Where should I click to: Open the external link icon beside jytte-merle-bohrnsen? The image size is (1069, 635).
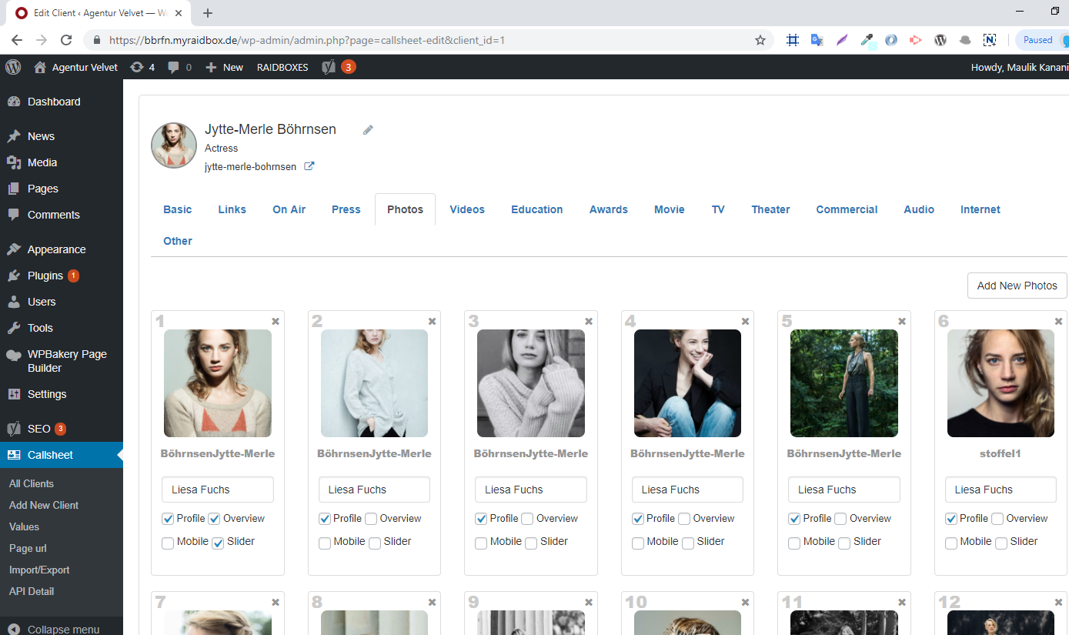point(309,166)
